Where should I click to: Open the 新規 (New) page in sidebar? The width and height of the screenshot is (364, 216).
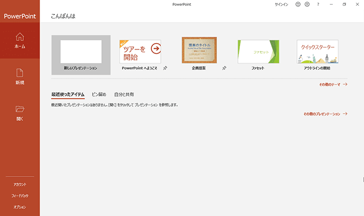(x=20, y=77)
